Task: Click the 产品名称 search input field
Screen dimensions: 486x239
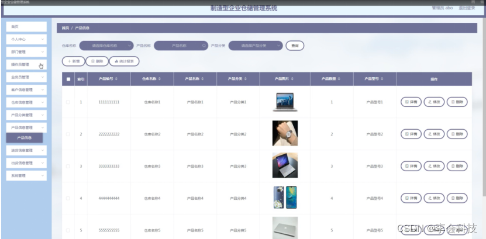Action: coord(181,46)
